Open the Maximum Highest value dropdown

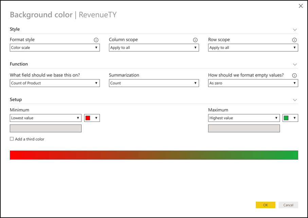(x=244, y=118)
